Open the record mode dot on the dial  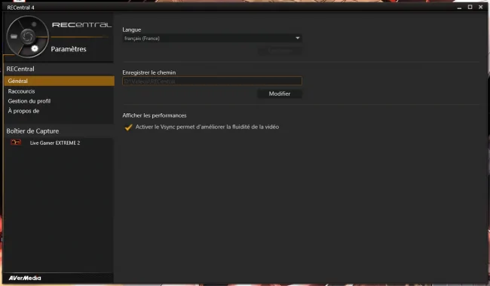(34, 24)
